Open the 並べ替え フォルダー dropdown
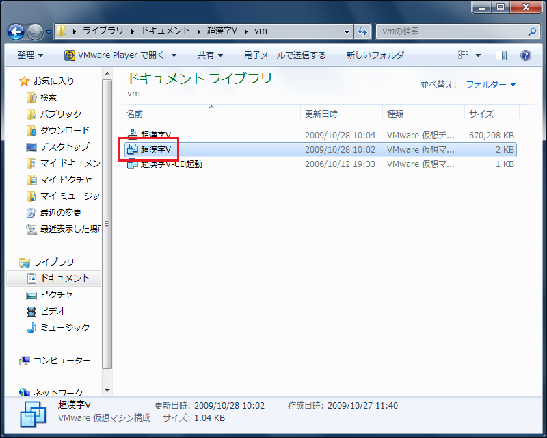Viewport: 547px width, 438px height. [x=490, y=85]
